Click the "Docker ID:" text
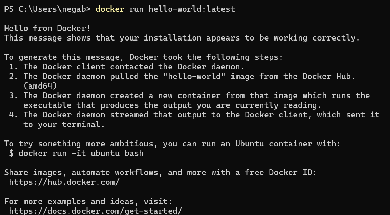 tap(293, 172)
